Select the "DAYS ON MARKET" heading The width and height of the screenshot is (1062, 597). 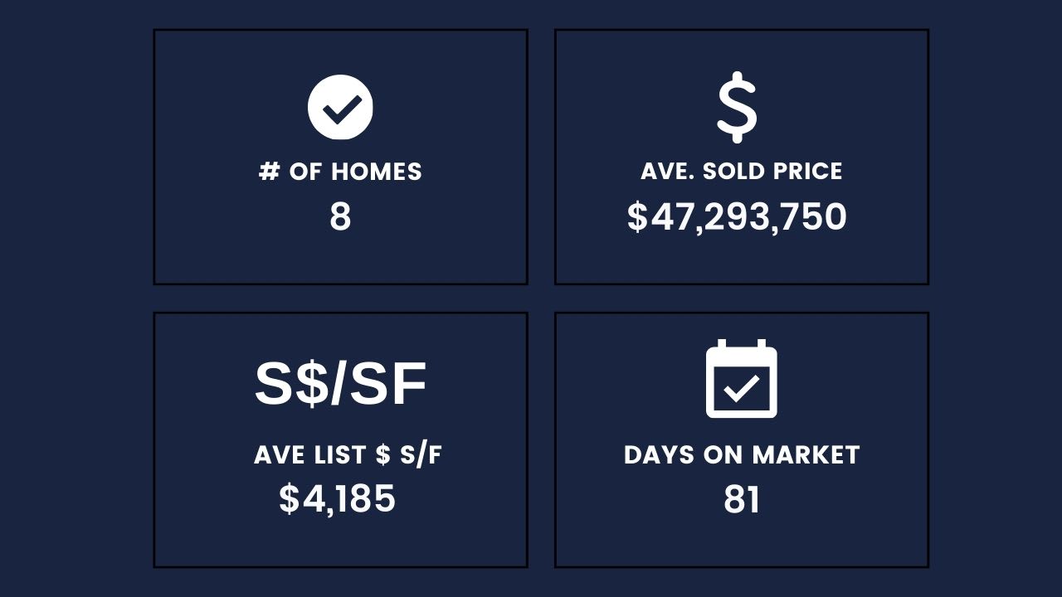[741, 455]
